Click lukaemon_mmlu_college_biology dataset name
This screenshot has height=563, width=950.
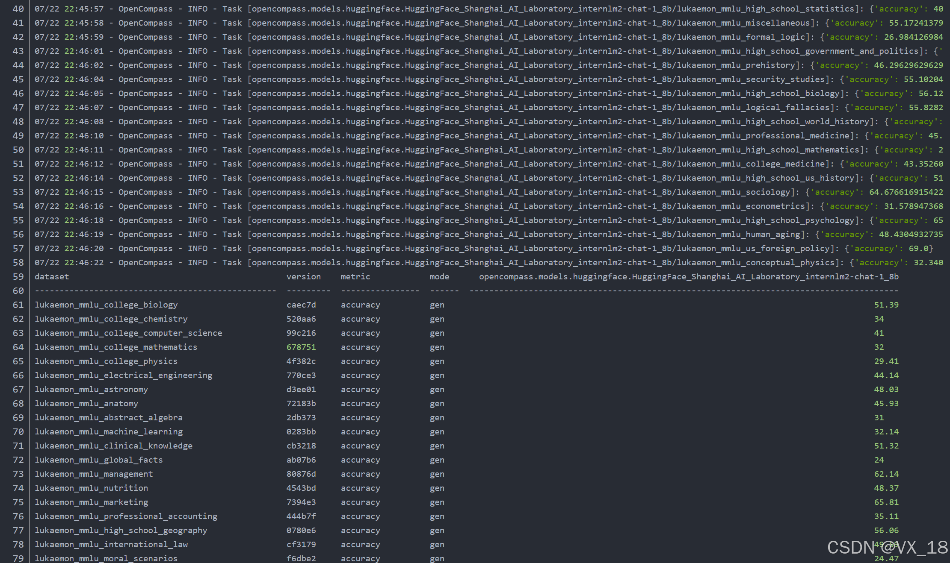tap(106, 305)
